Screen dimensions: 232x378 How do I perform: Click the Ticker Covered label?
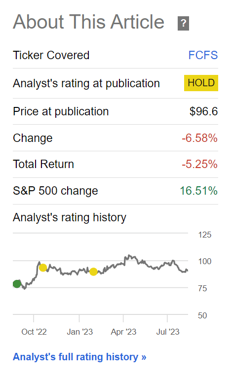point(51,55)
